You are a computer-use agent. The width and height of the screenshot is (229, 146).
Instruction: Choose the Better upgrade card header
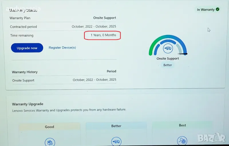116,126
